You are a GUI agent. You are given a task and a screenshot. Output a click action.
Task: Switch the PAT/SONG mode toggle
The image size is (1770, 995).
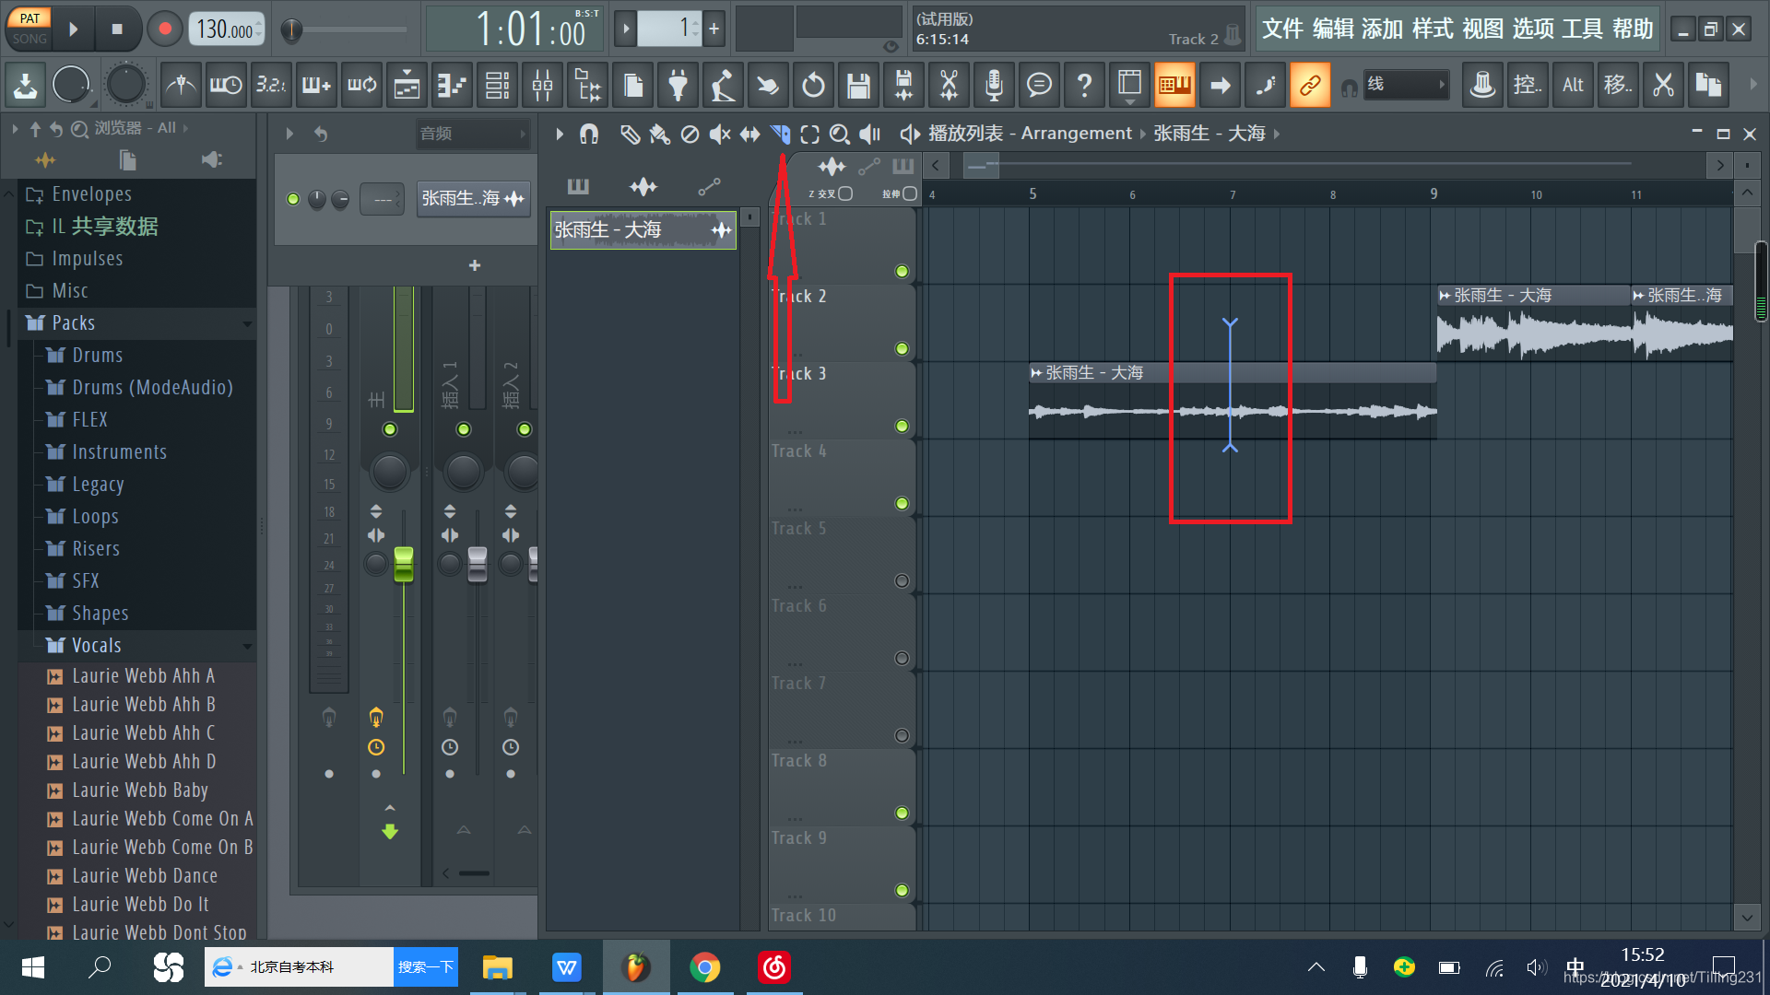pos(29,29)
